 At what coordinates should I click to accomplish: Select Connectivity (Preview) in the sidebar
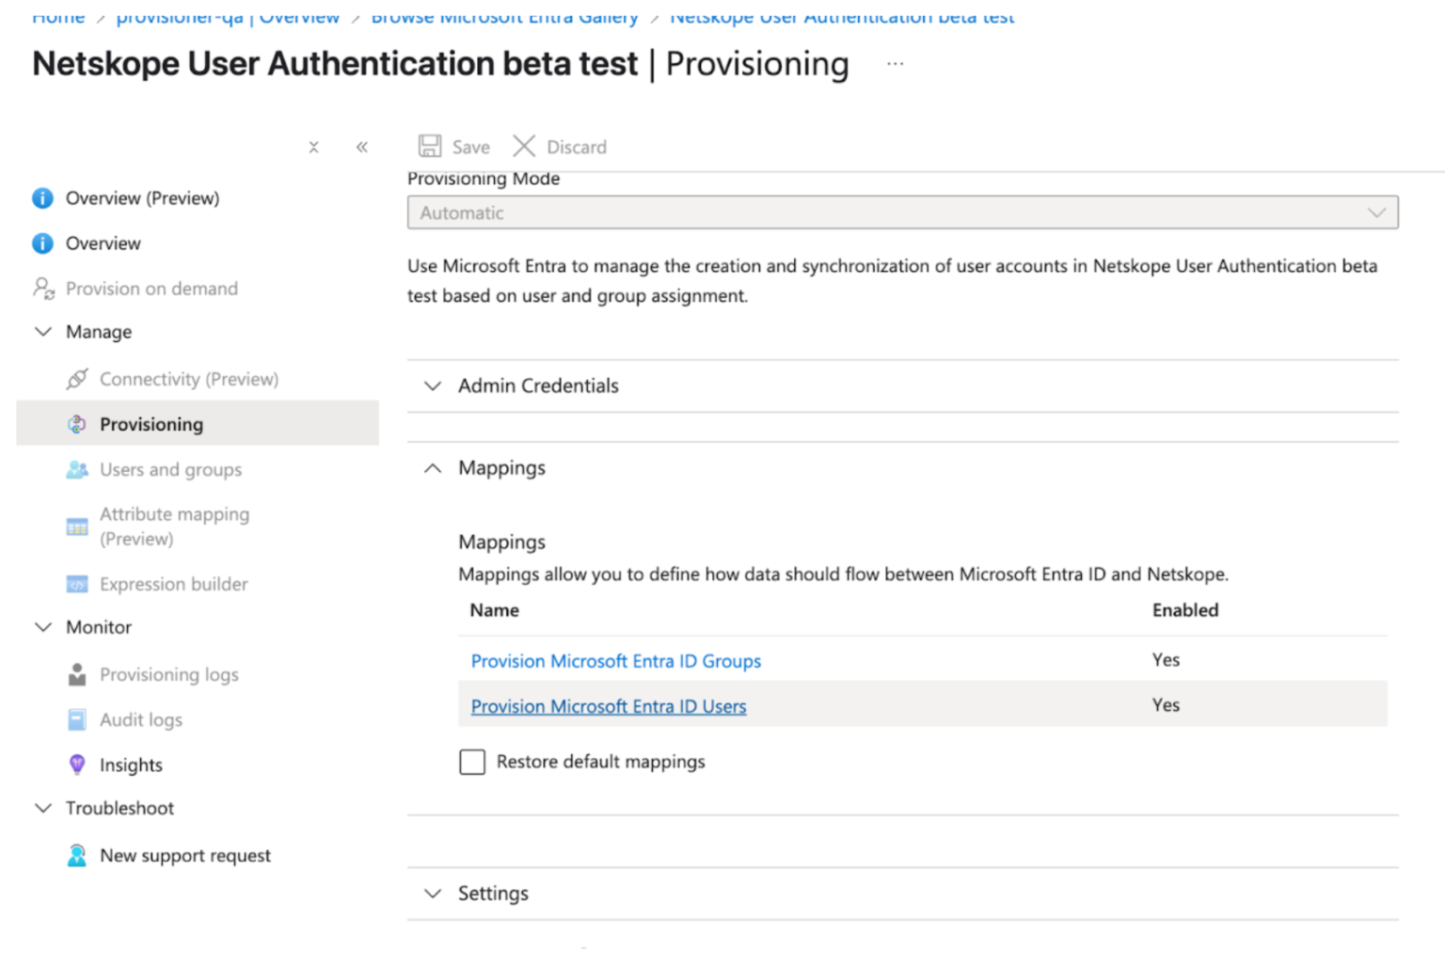[188, 379]
